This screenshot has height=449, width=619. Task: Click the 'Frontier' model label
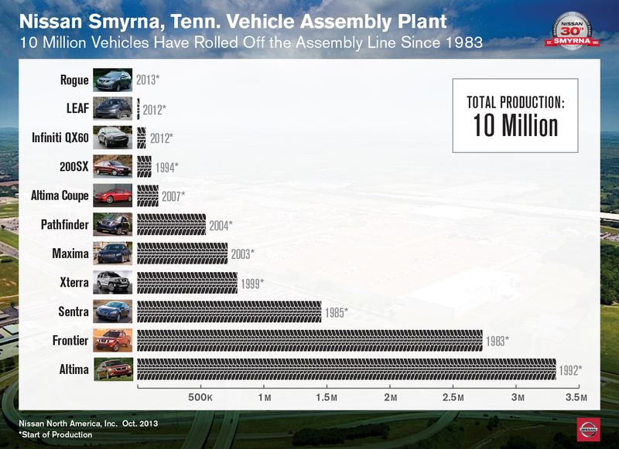(x=70, y=340)
